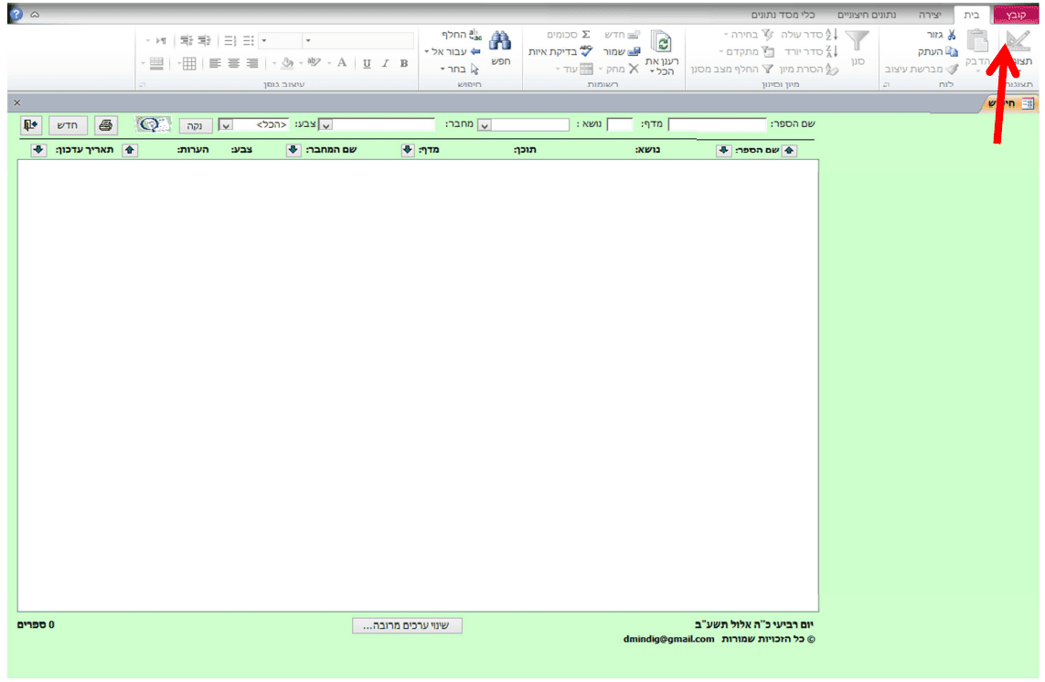Image resolution: width=1045 pixels, height=682 pixels.
Task: Click the Paste (הדבק) clipboard icon
Action: 977,41
